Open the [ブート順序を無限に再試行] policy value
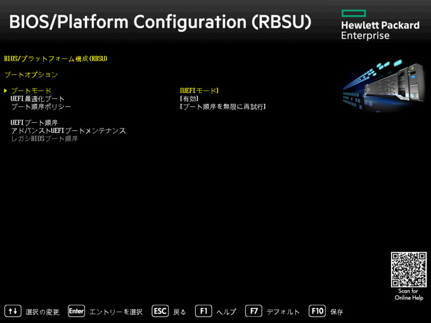 (x=223, y=106)
